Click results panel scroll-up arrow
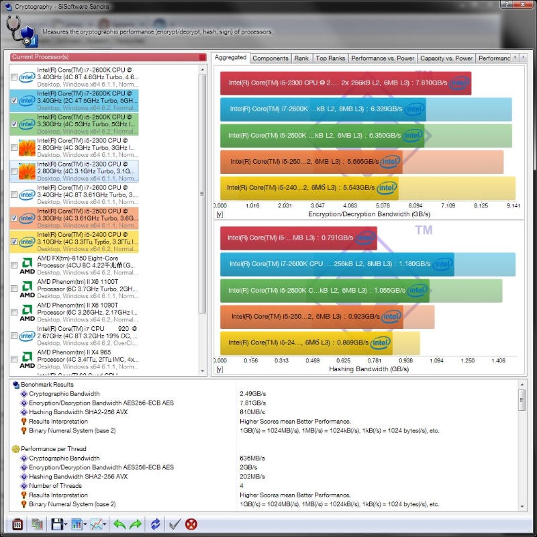This screenshot has width=537, height=537. 522,384
